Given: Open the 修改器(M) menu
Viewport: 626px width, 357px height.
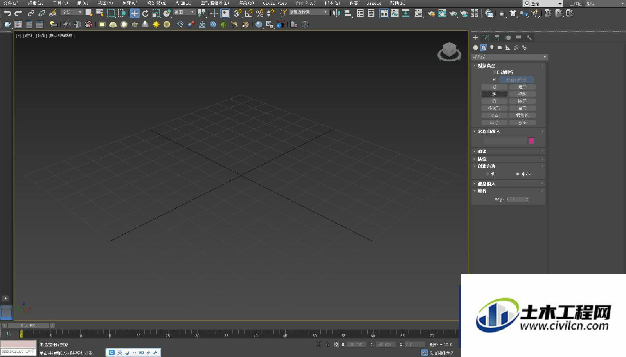Looking at the screenshot, I should (x=156, y=3).
